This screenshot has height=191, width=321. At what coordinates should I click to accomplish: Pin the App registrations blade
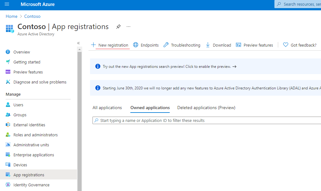[118, 27]
